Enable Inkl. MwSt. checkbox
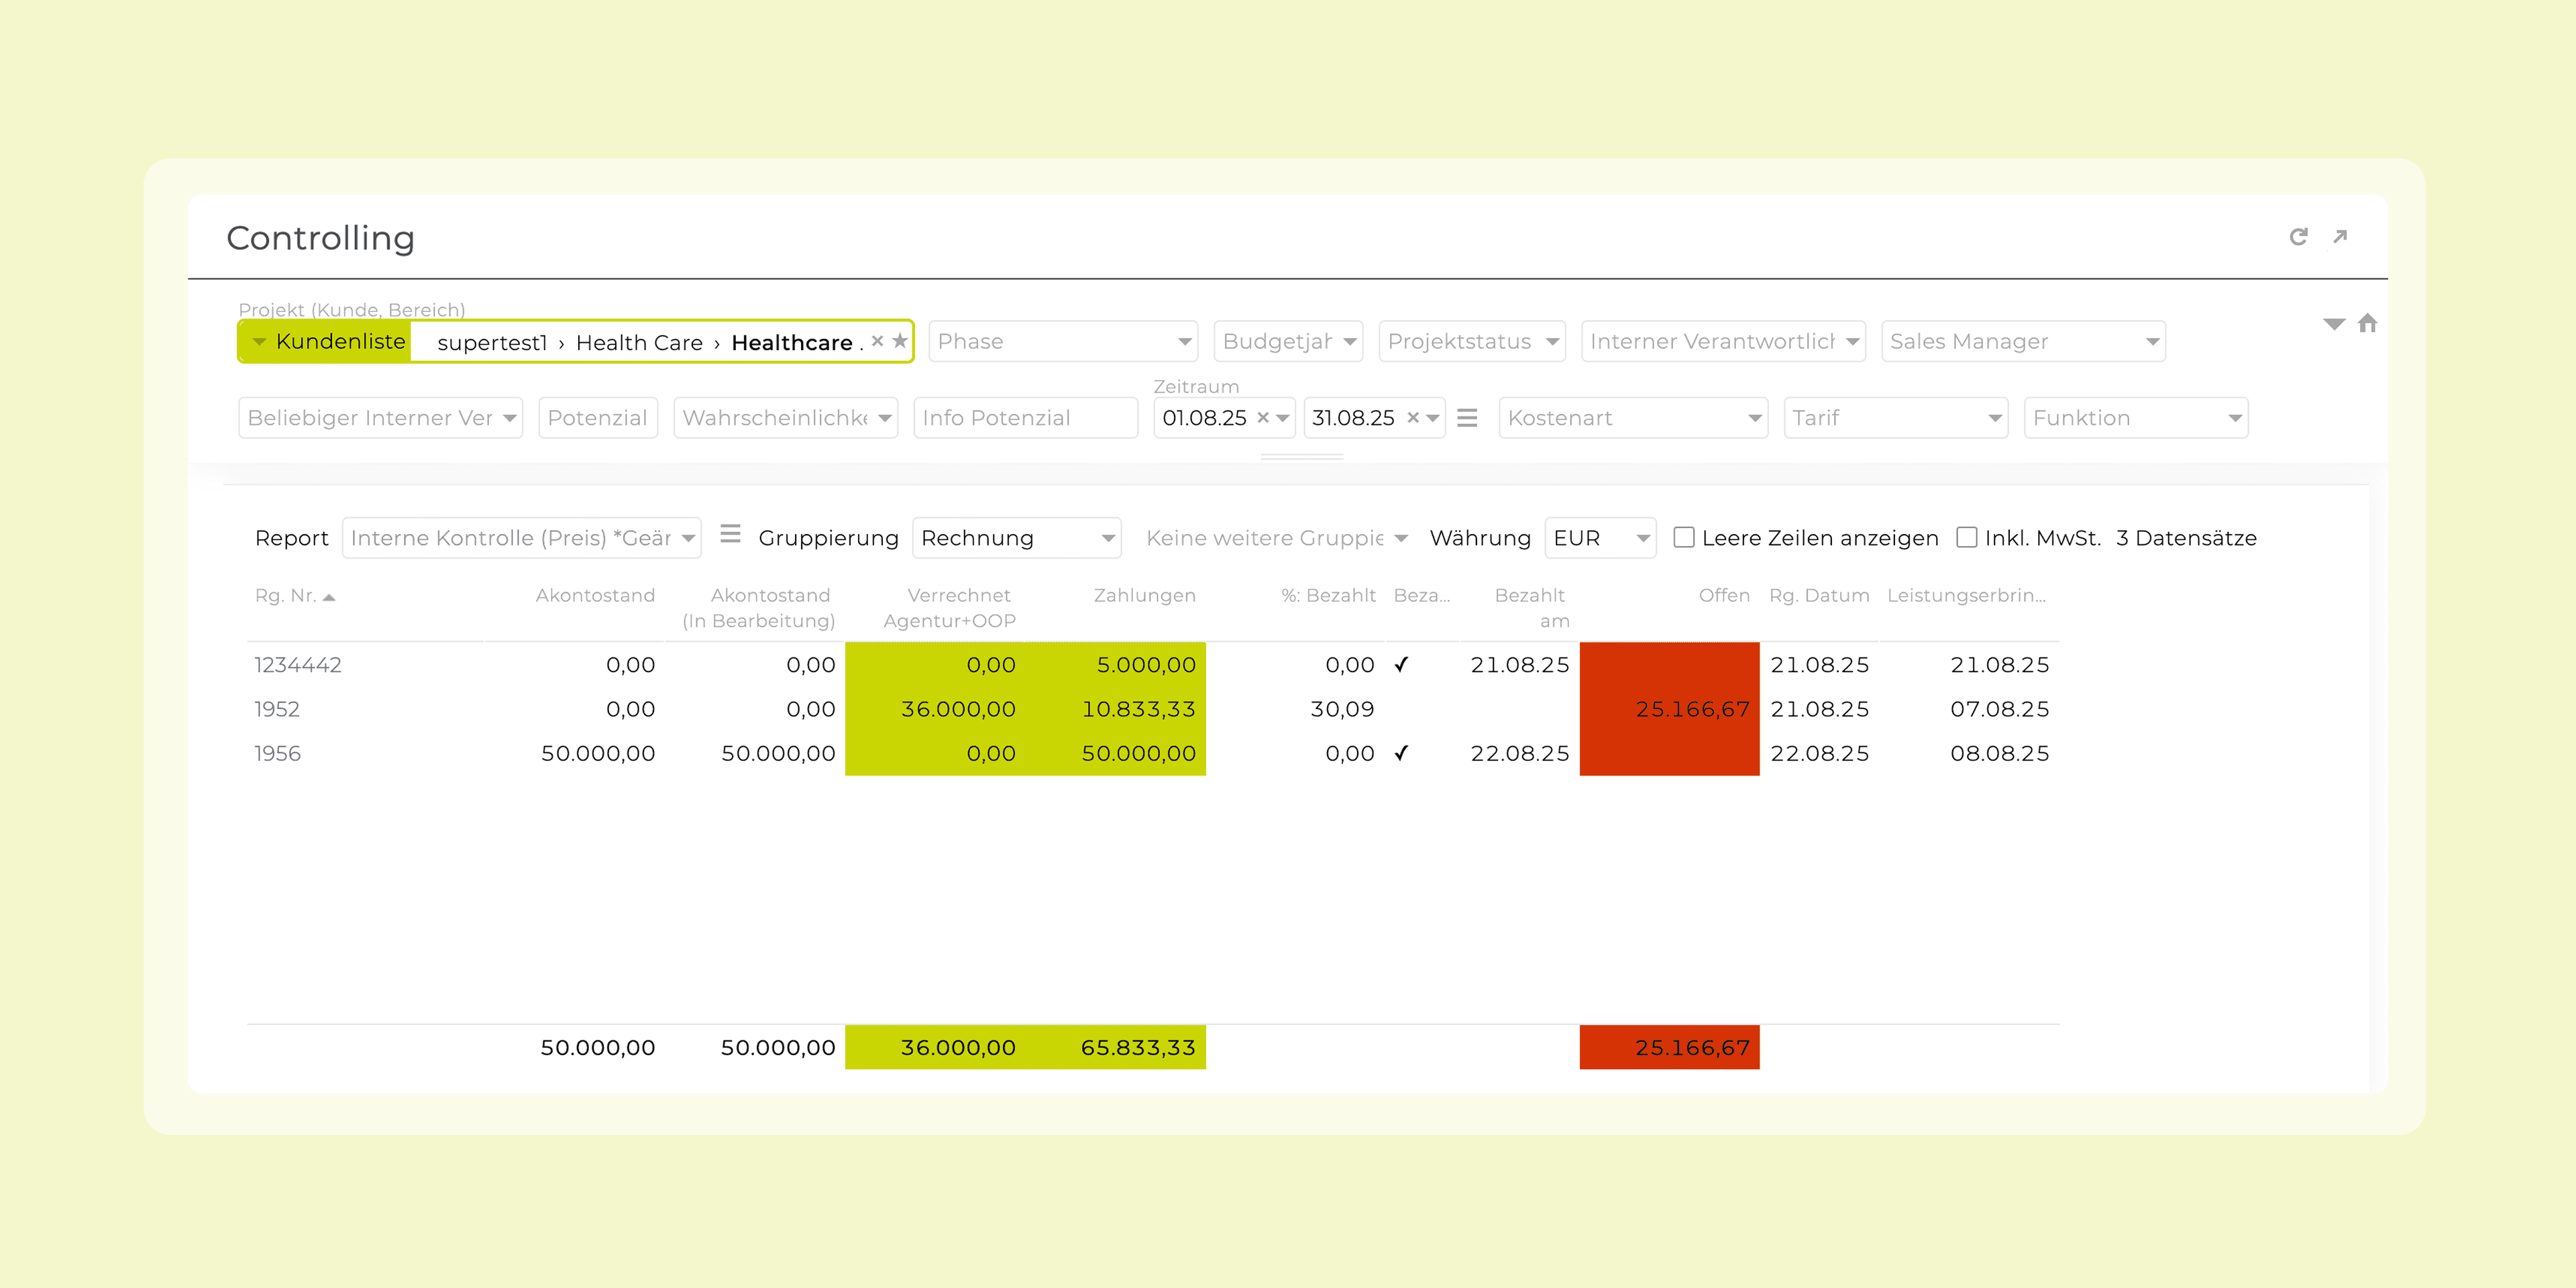Image resolution: width=2576 pixels, height=1288 pixels. click(1966, 537)
